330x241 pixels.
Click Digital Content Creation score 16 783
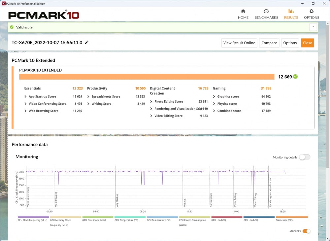tap(203, 88)
